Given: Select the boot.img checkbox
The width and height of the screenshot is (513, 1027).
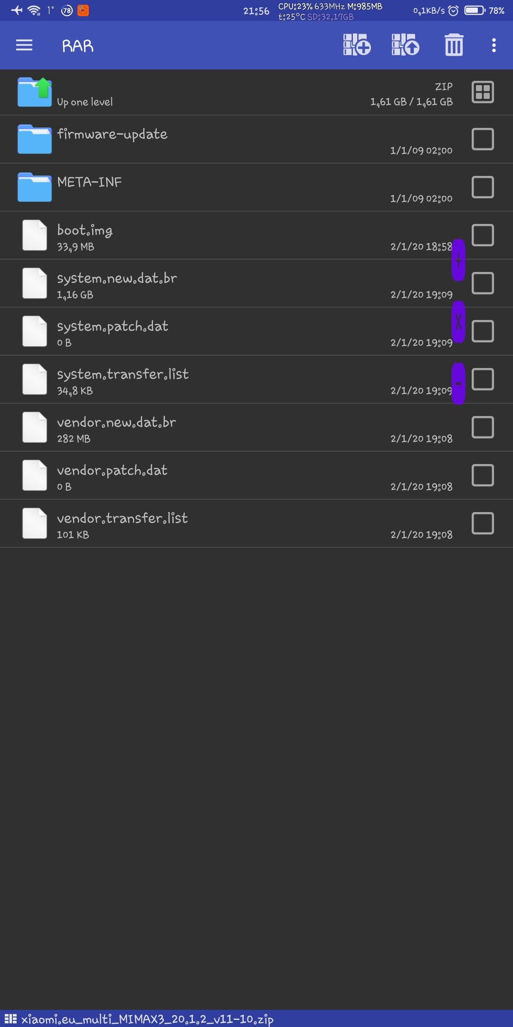Looking at the screenshot, I should tap(483, 235).
